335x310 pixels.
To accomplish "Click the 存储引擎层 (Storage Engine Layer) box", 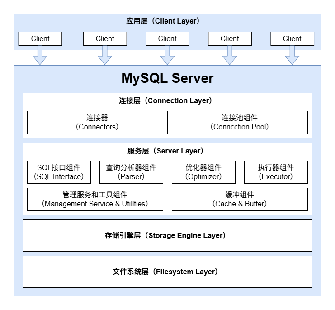I will (167, 235).
